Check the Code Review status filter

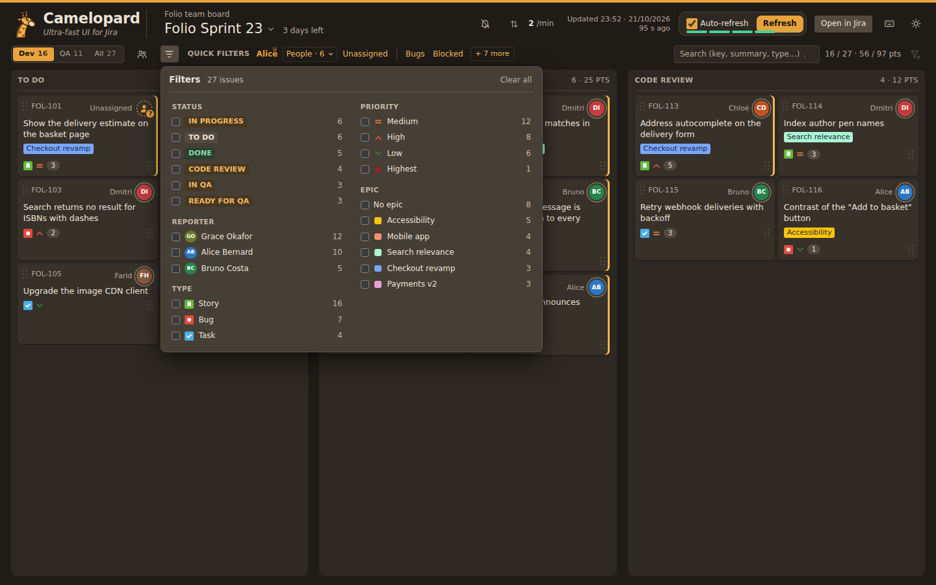[175, 170]
